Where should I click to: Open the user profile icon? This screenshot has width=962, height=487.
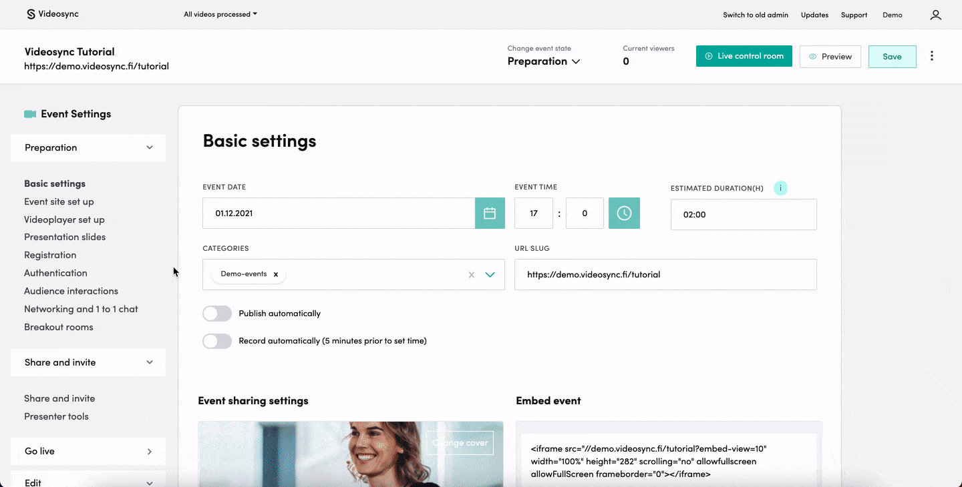pyautogui.click(x=935, y=14)
